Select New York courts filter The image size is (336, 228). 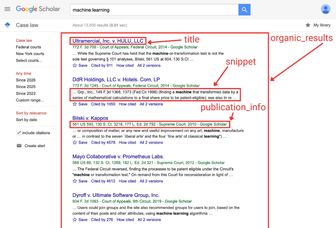coord(30,54)
